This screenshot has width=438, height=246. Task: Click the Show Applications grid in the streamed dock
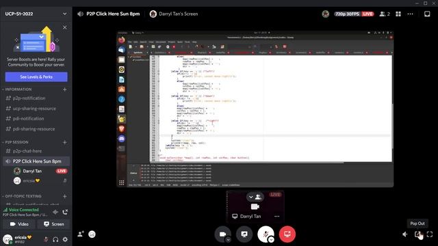click(122, 182)
